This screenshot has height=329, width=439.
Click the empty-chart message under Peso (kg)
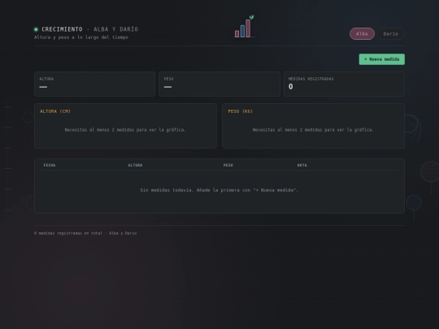pos(313,130)
